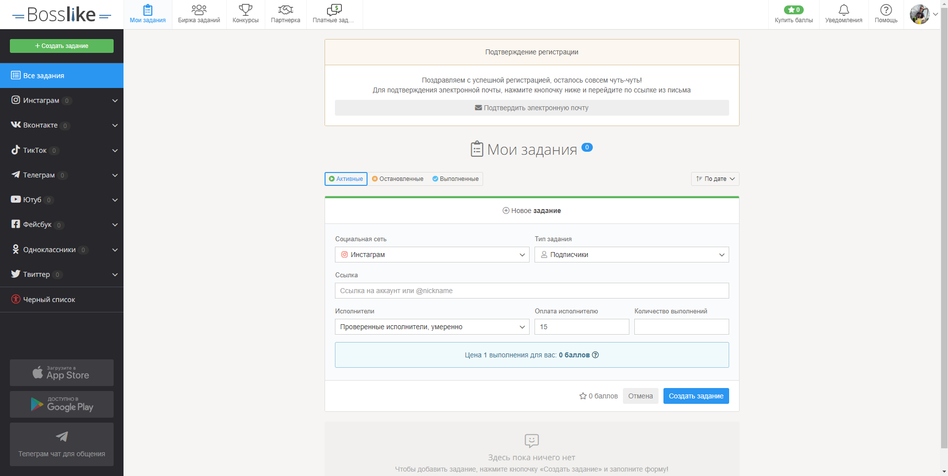Click the VK icon in the sidebar
The image size is (948, 476).
click(x=16, y=125)
